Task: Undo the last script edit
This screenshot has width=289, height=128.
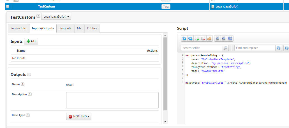Action: pos(184,39)
